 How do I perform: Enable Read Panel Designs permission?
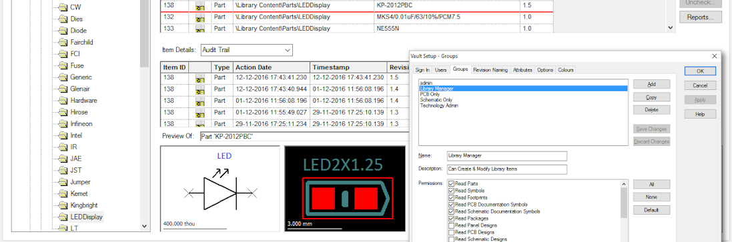(451, 225)
